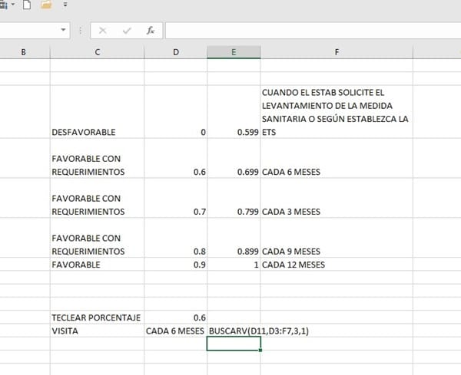
Task: Select the VISITA label cell
Action: (x=98, y=331)
